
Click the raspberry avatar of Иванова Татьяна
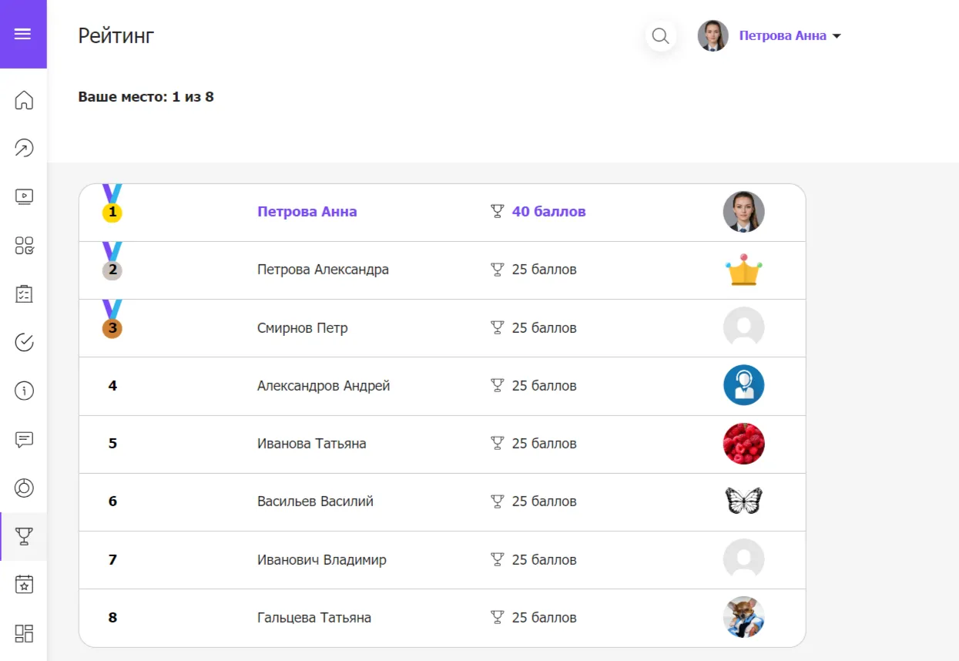point(743,444)
